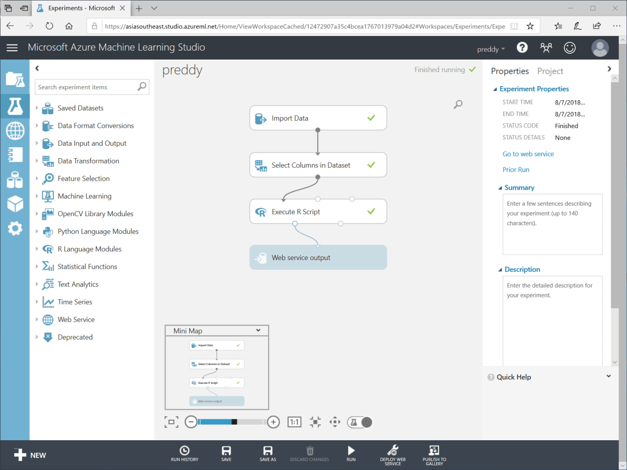
Task: Expand the Data Transformation category
Action: pos(37,161)
